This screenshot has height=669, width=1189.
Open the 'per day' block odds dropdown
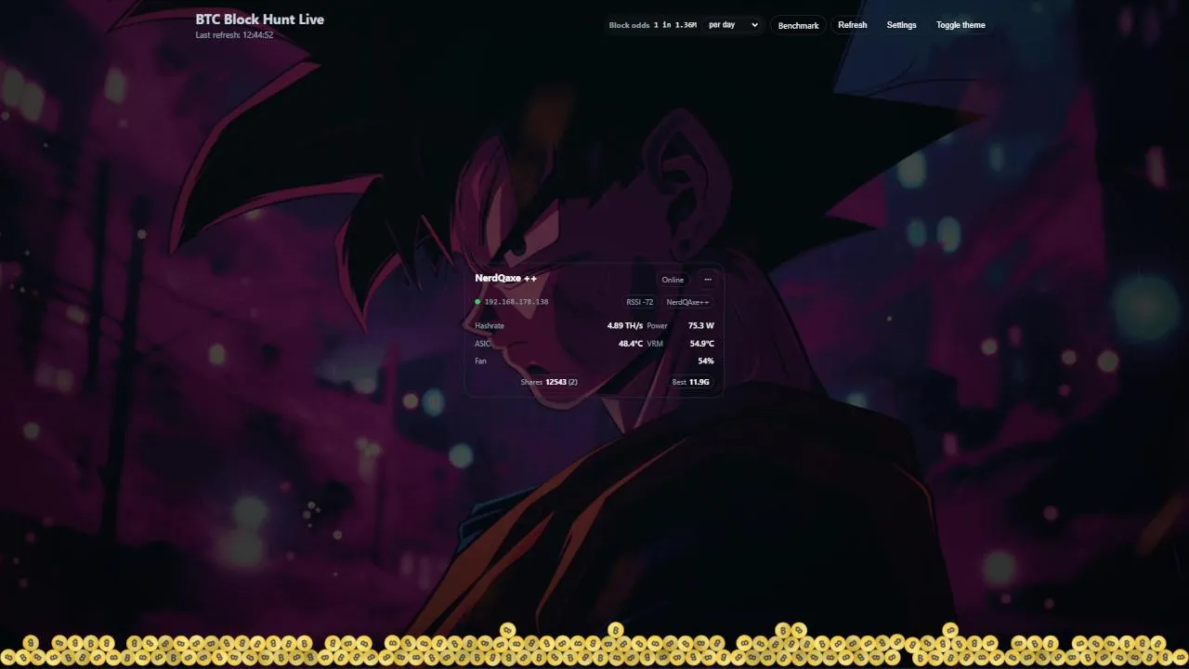click(732, 25)
